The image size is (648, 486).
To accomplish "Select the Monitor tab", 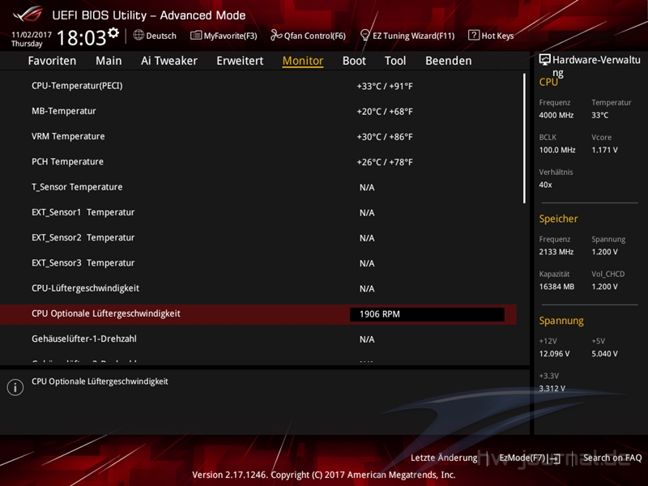I will click(x=303, y=61).
